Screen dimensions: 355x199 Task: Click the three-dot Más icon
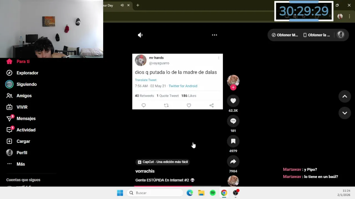[9, 164]
